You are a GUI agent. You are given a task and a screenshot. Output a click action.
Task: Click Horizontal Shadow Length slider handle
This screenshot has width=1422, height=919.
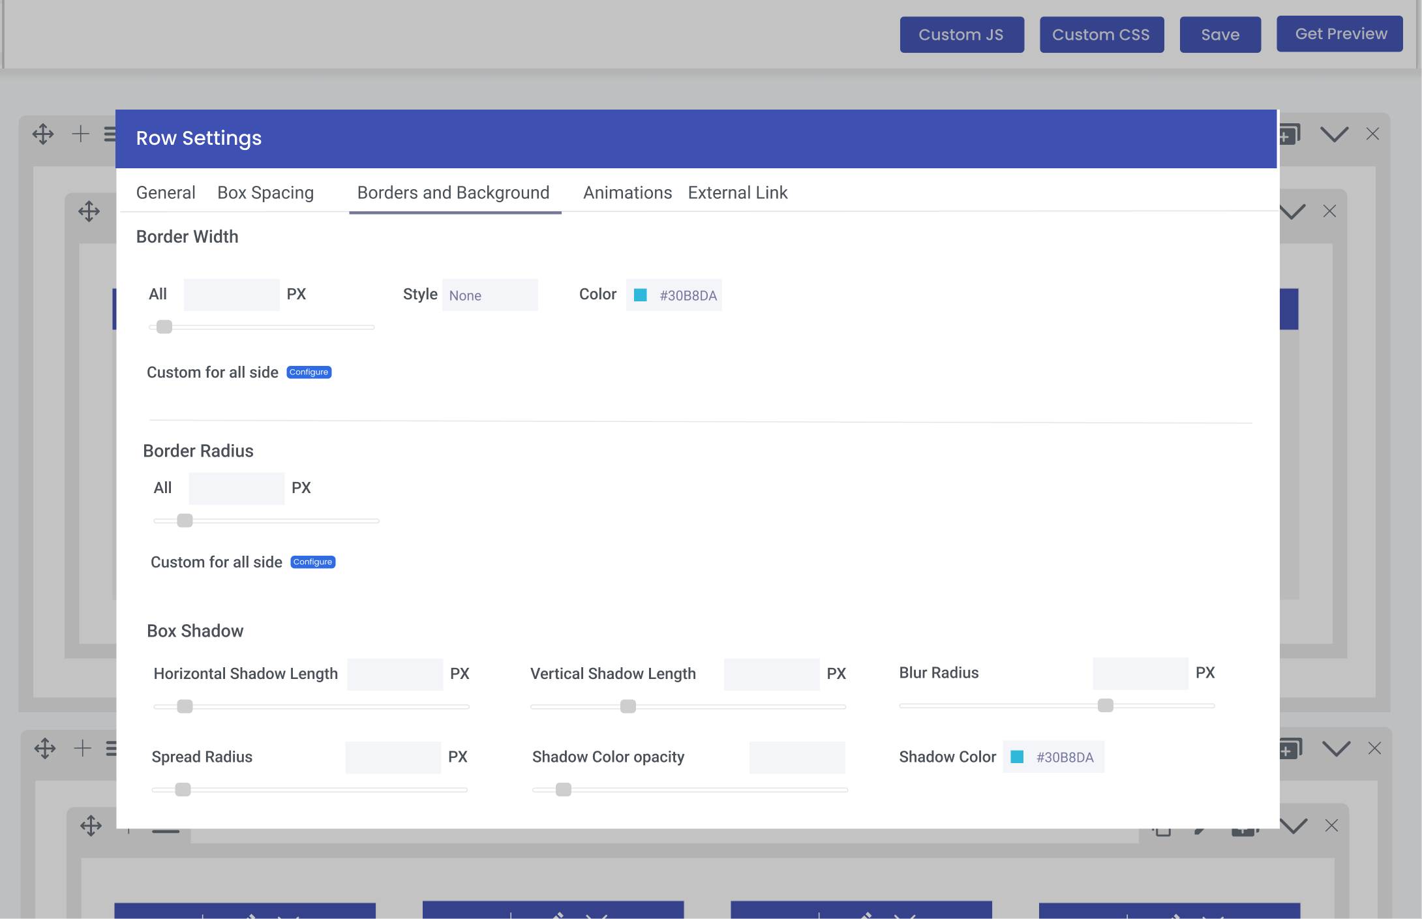185,706
